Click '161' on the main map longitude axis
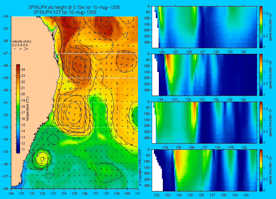Viewport: 276px width, 199px height. point(138,193)
